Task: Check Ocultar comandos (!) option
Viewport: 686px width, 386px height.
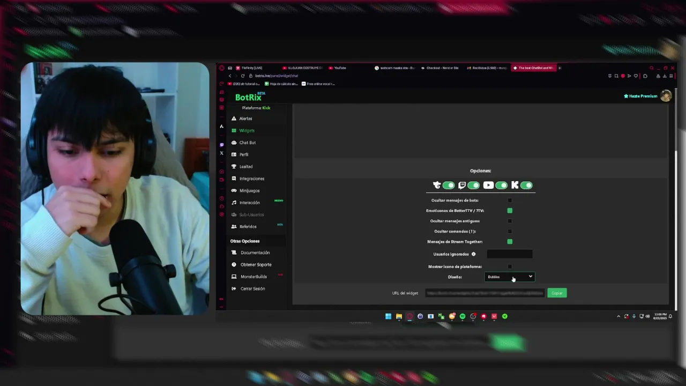Action: (510, 232)
